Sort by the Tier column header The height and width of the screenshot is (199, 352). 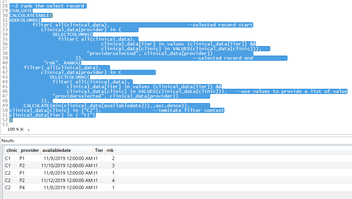point(99,151)
